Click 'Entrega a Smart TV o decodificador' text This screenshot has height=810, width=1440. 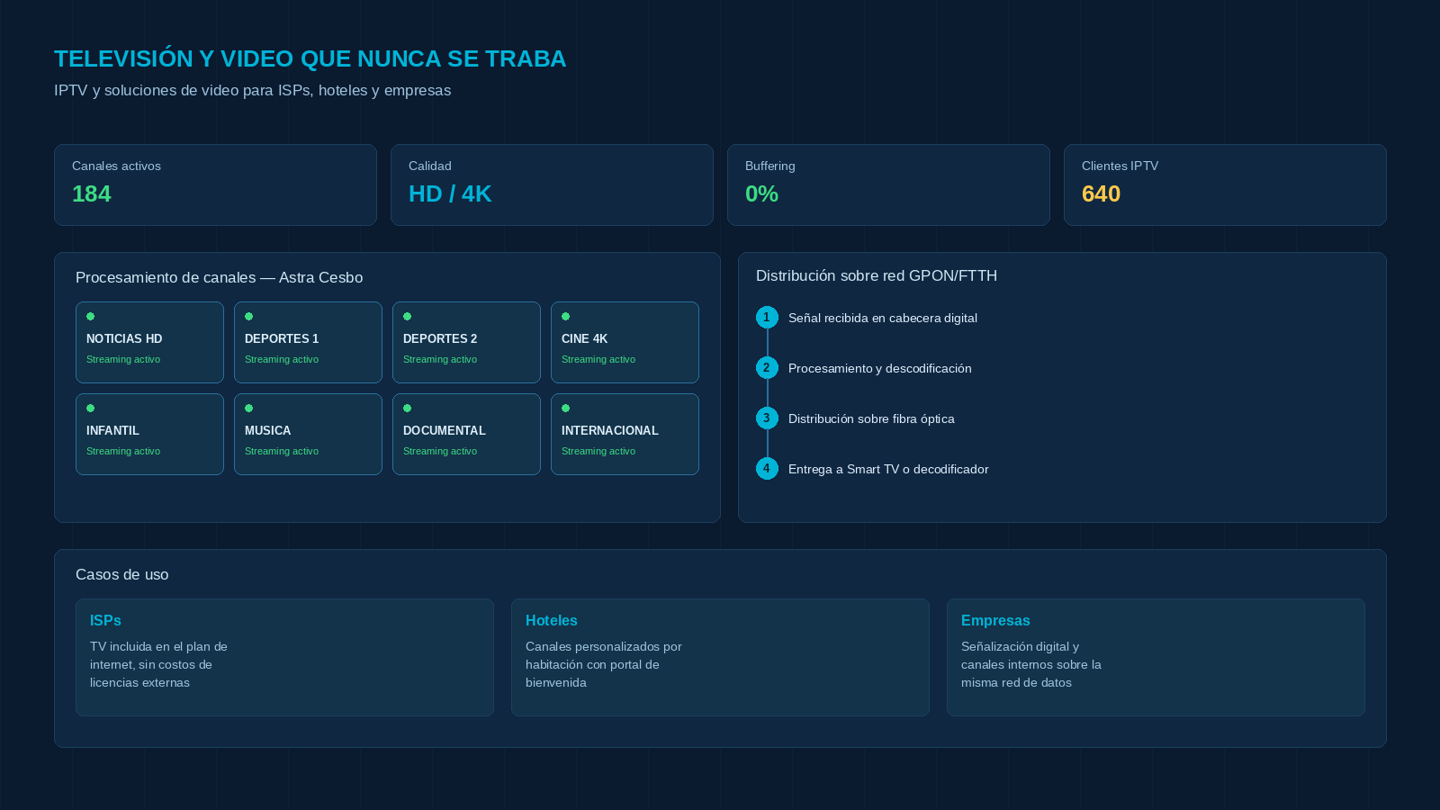click(888, 469)
